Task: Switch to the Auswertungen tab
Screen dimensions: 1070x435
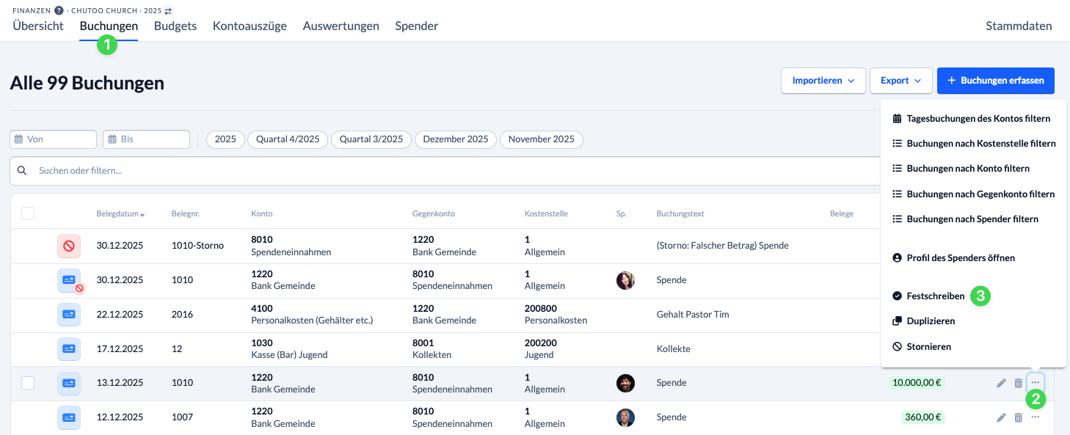Action: [341, 26]
